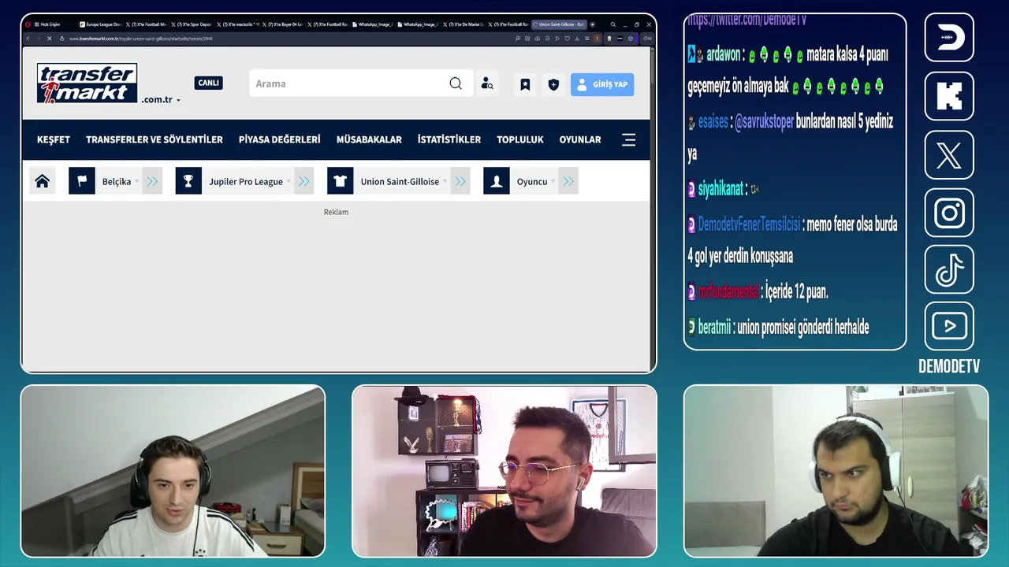The height and width of the screenshot is (567, 1009).
Task: Open the detailed person search icon
Action: tap(487, 83)
